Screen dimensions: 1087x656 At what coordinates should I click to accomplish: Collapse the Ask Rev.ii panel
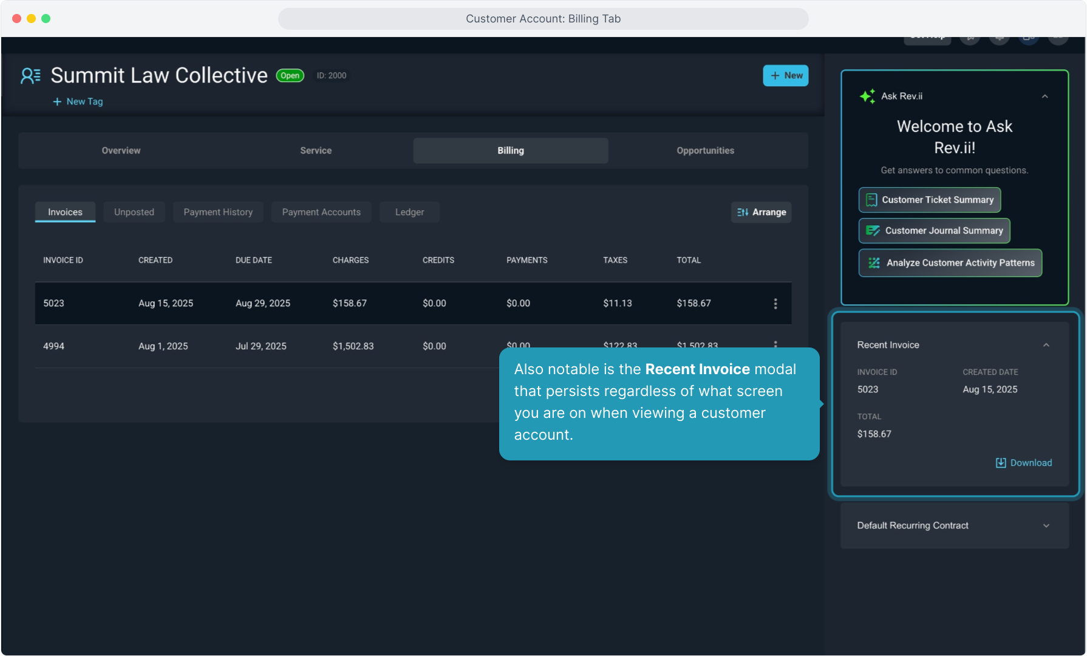point(1044,96)
